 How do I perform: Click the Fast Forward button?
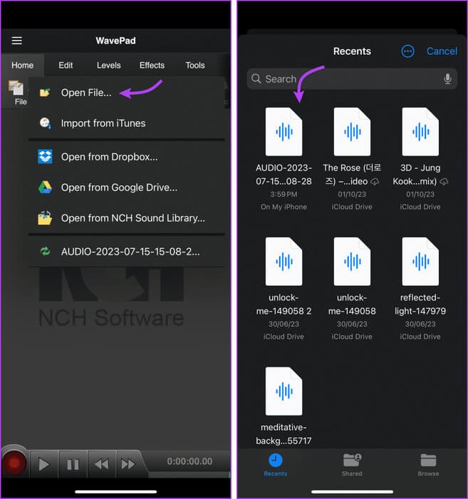click(x=128, y=464)
